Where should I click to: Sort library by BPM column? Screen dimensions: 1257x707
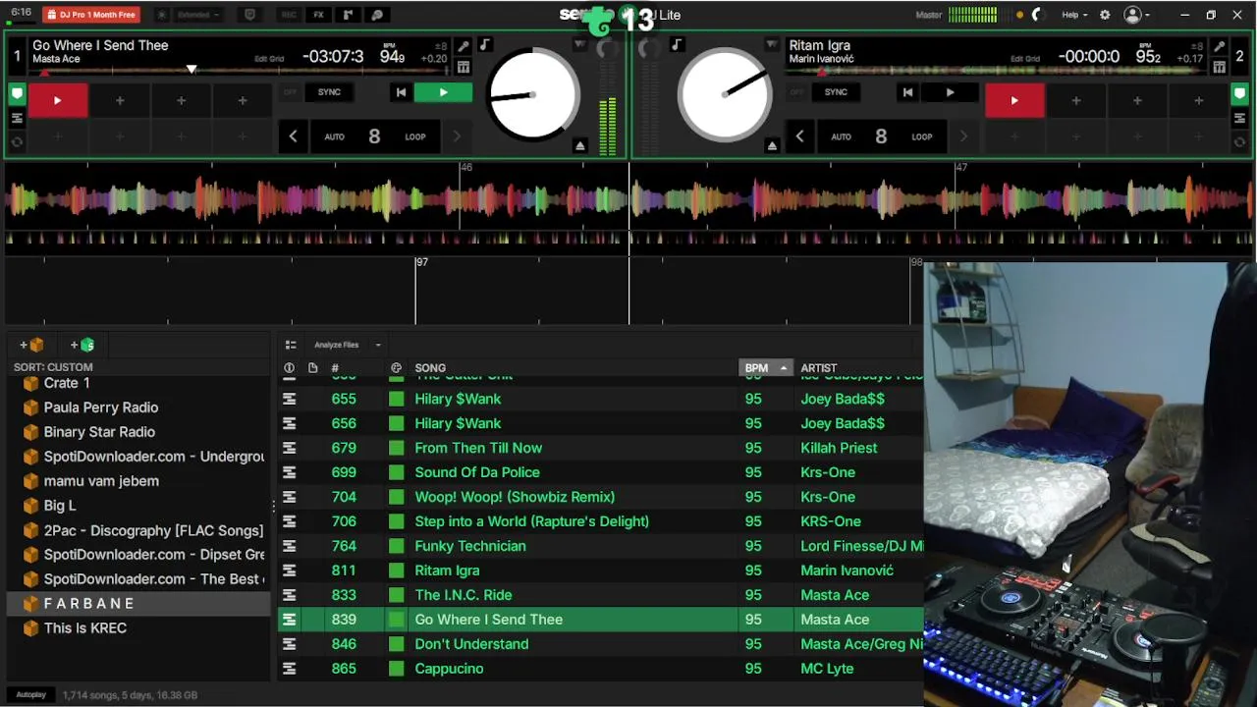click(x=765, y=368)
